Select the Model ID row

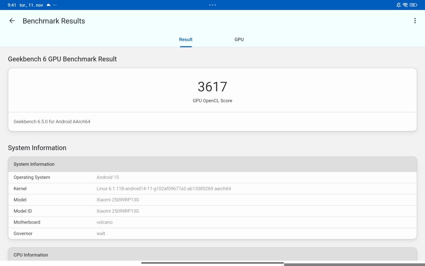(x=212, y=211)
